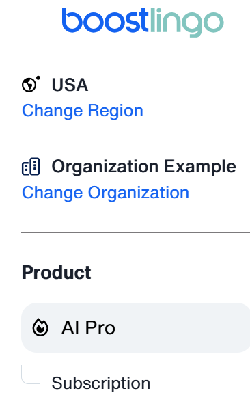Click the Organization Example name
This screenshot has width=250, height=406.
tap(144, 167)
